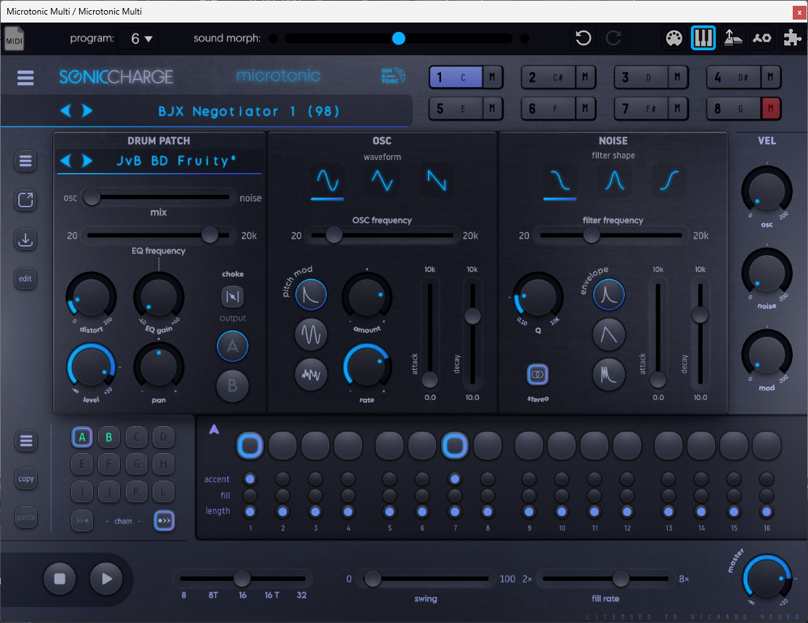The height and width of the screenshot is (623, 808).
Task: Toggle the noise stereo button
Action: [538, 374]
